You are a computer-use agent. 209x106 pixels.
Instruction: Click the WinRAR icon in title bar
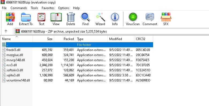point(3,2)
